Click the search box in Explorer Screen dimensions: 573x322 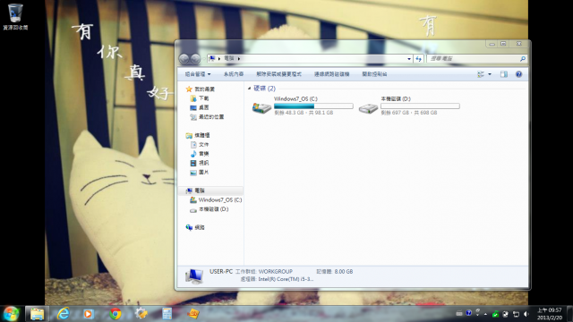point(476,58)
